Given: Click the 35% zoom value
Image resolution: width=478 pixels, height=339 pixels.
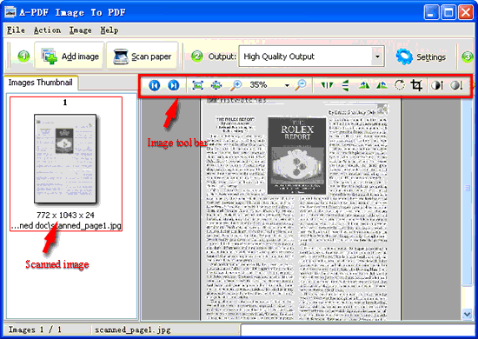Looking at the screenshot, I should [x=258, y=85].
